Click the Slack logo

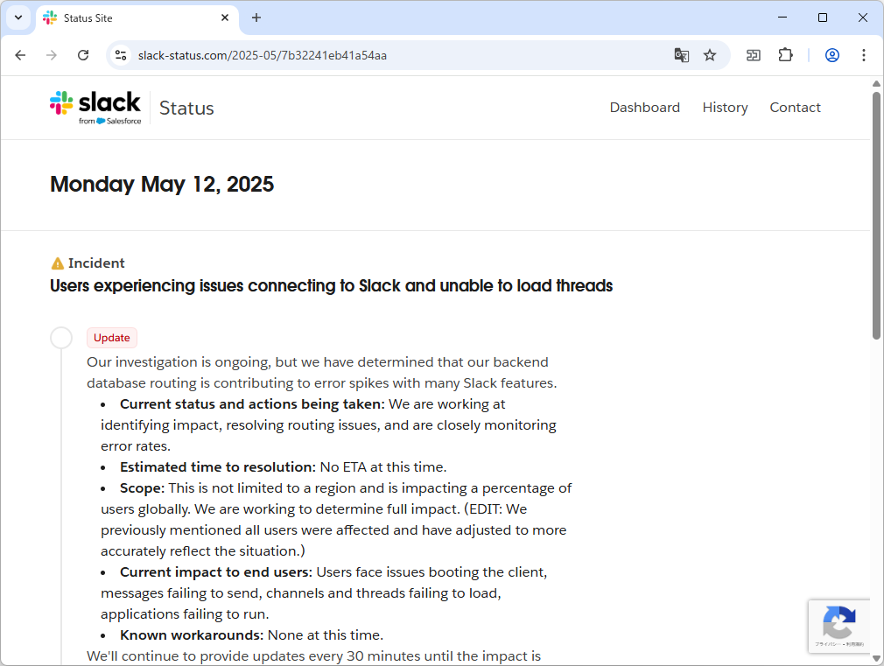tap(95, 107)
